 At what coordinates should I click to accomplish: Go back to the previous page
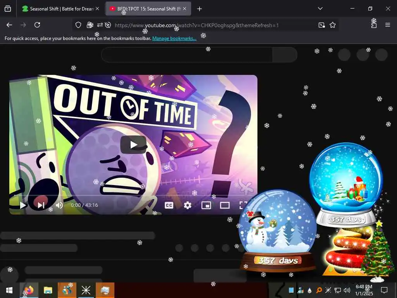click(9, 25)
